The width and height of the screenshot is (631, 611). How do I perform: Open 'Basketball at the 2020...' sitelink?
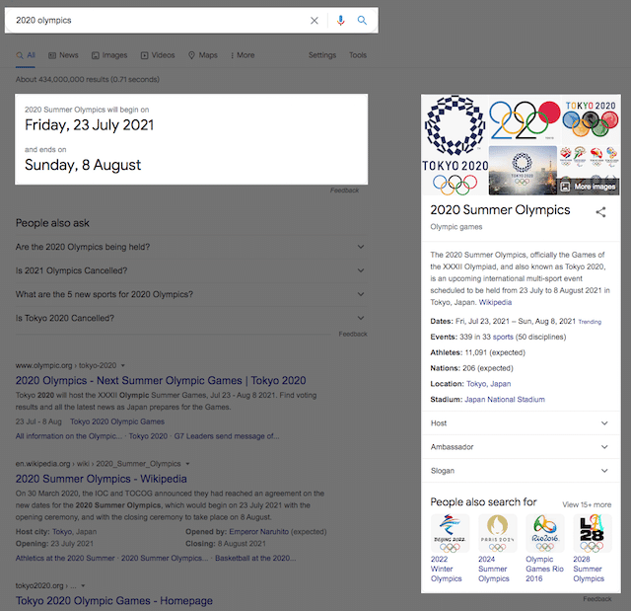(x=255, y=559)
